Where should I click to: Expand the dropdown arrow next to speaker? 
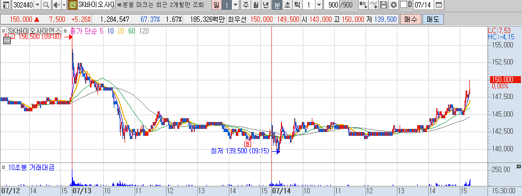[x=64, y=5]
